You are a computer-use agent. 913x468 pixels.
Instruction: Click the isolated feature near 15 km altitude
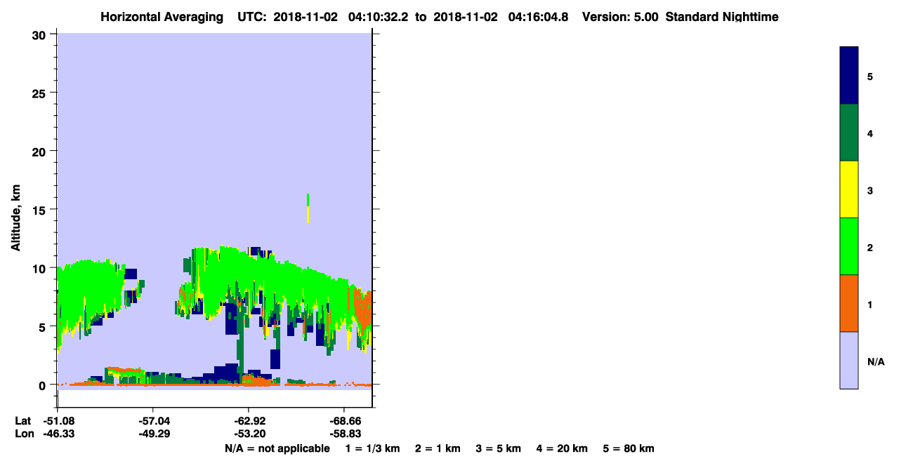click(x=308, y=208)
